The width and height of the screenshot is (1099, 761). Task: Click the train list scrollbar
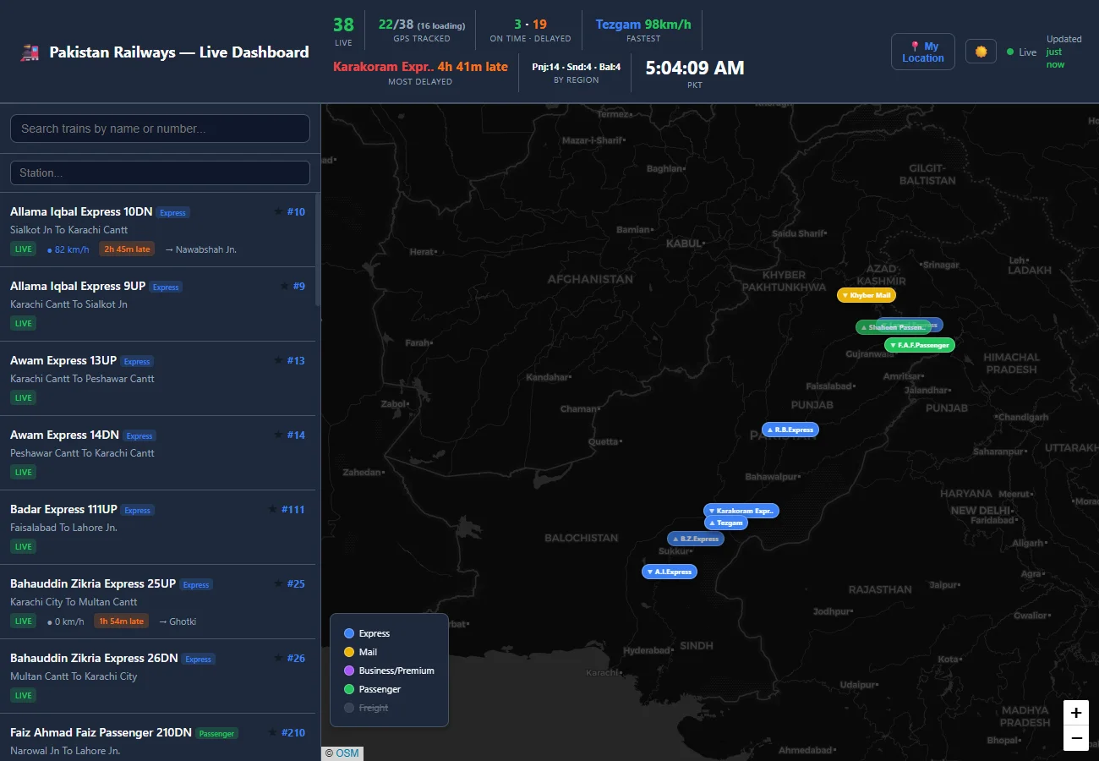[x=318, y=249]
